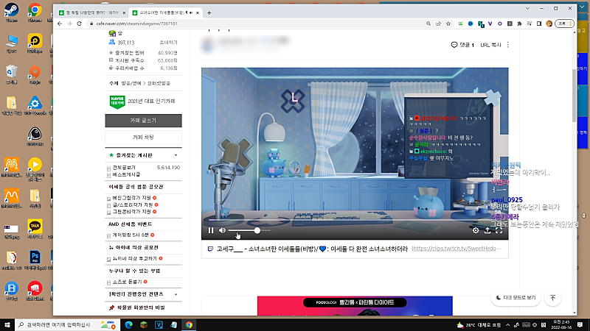The width and height of the screenshot is (590, 331).
Task: Seek on the video progress bar
Action: (355, 220)
